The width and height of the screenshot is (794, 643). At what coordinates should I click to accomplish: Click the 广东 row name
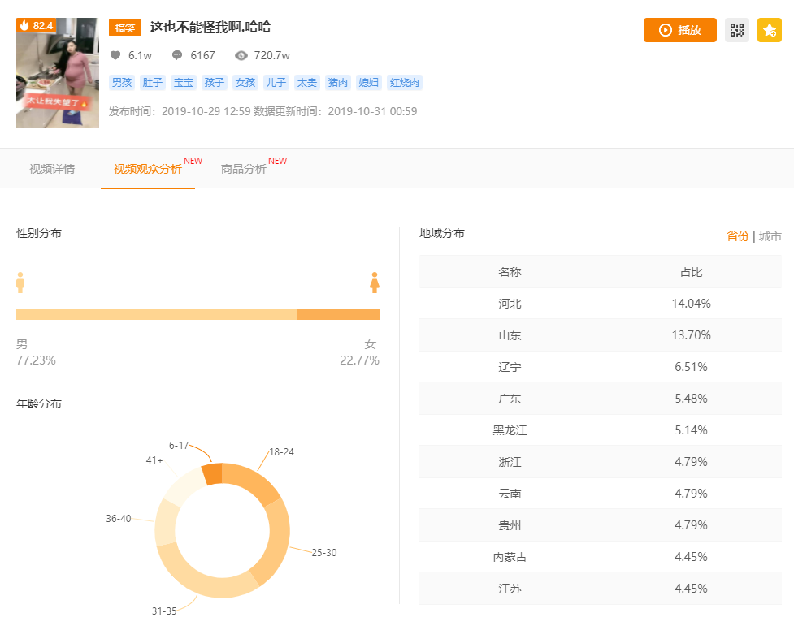pyautogui.click(x=510, y=399)
